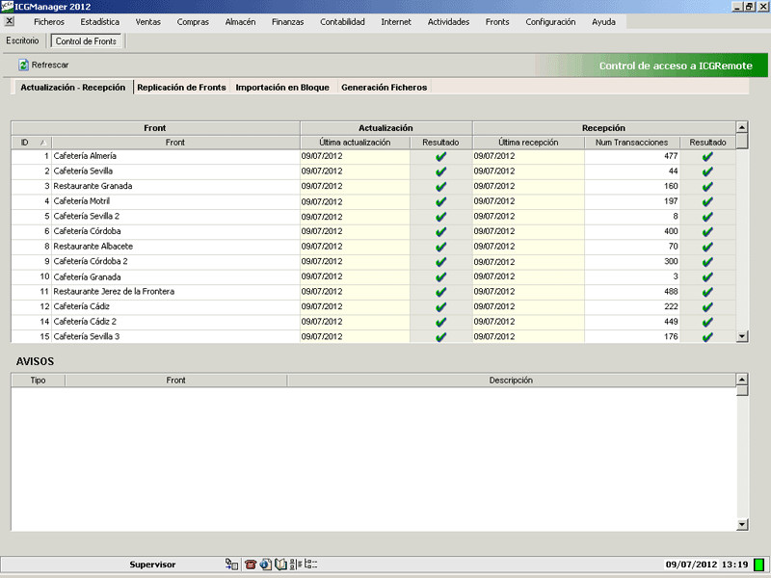This screenshot has width=771, height=578.
Task: Open the book icon in status bar
Action: [280, 565]
